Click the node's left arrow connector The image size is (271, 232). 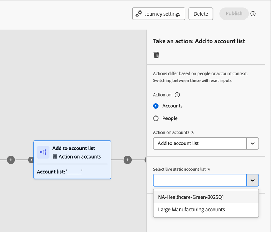[x=31, y=160]
